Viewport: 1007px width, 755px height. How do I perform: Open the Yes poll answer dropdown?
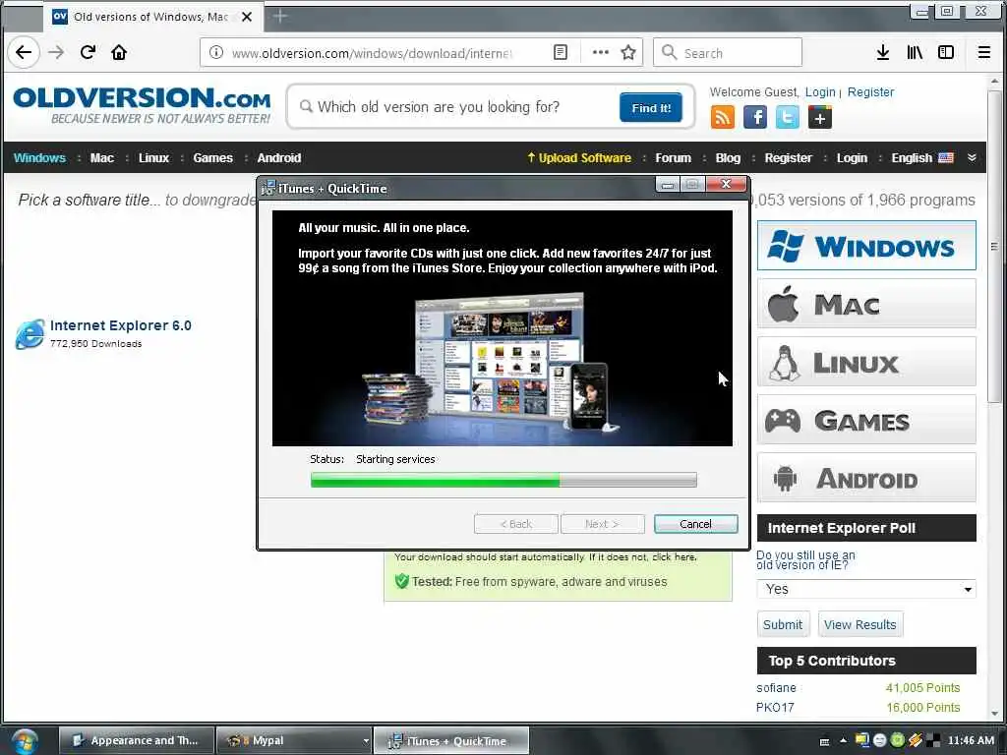coord(866,589)
